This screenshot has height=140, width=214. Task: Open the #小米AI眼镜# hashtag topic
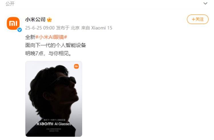tap(51, 37)
